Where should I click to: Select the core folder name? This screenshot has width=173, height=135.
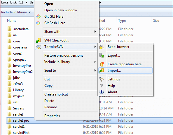click(x=17, y=41)
